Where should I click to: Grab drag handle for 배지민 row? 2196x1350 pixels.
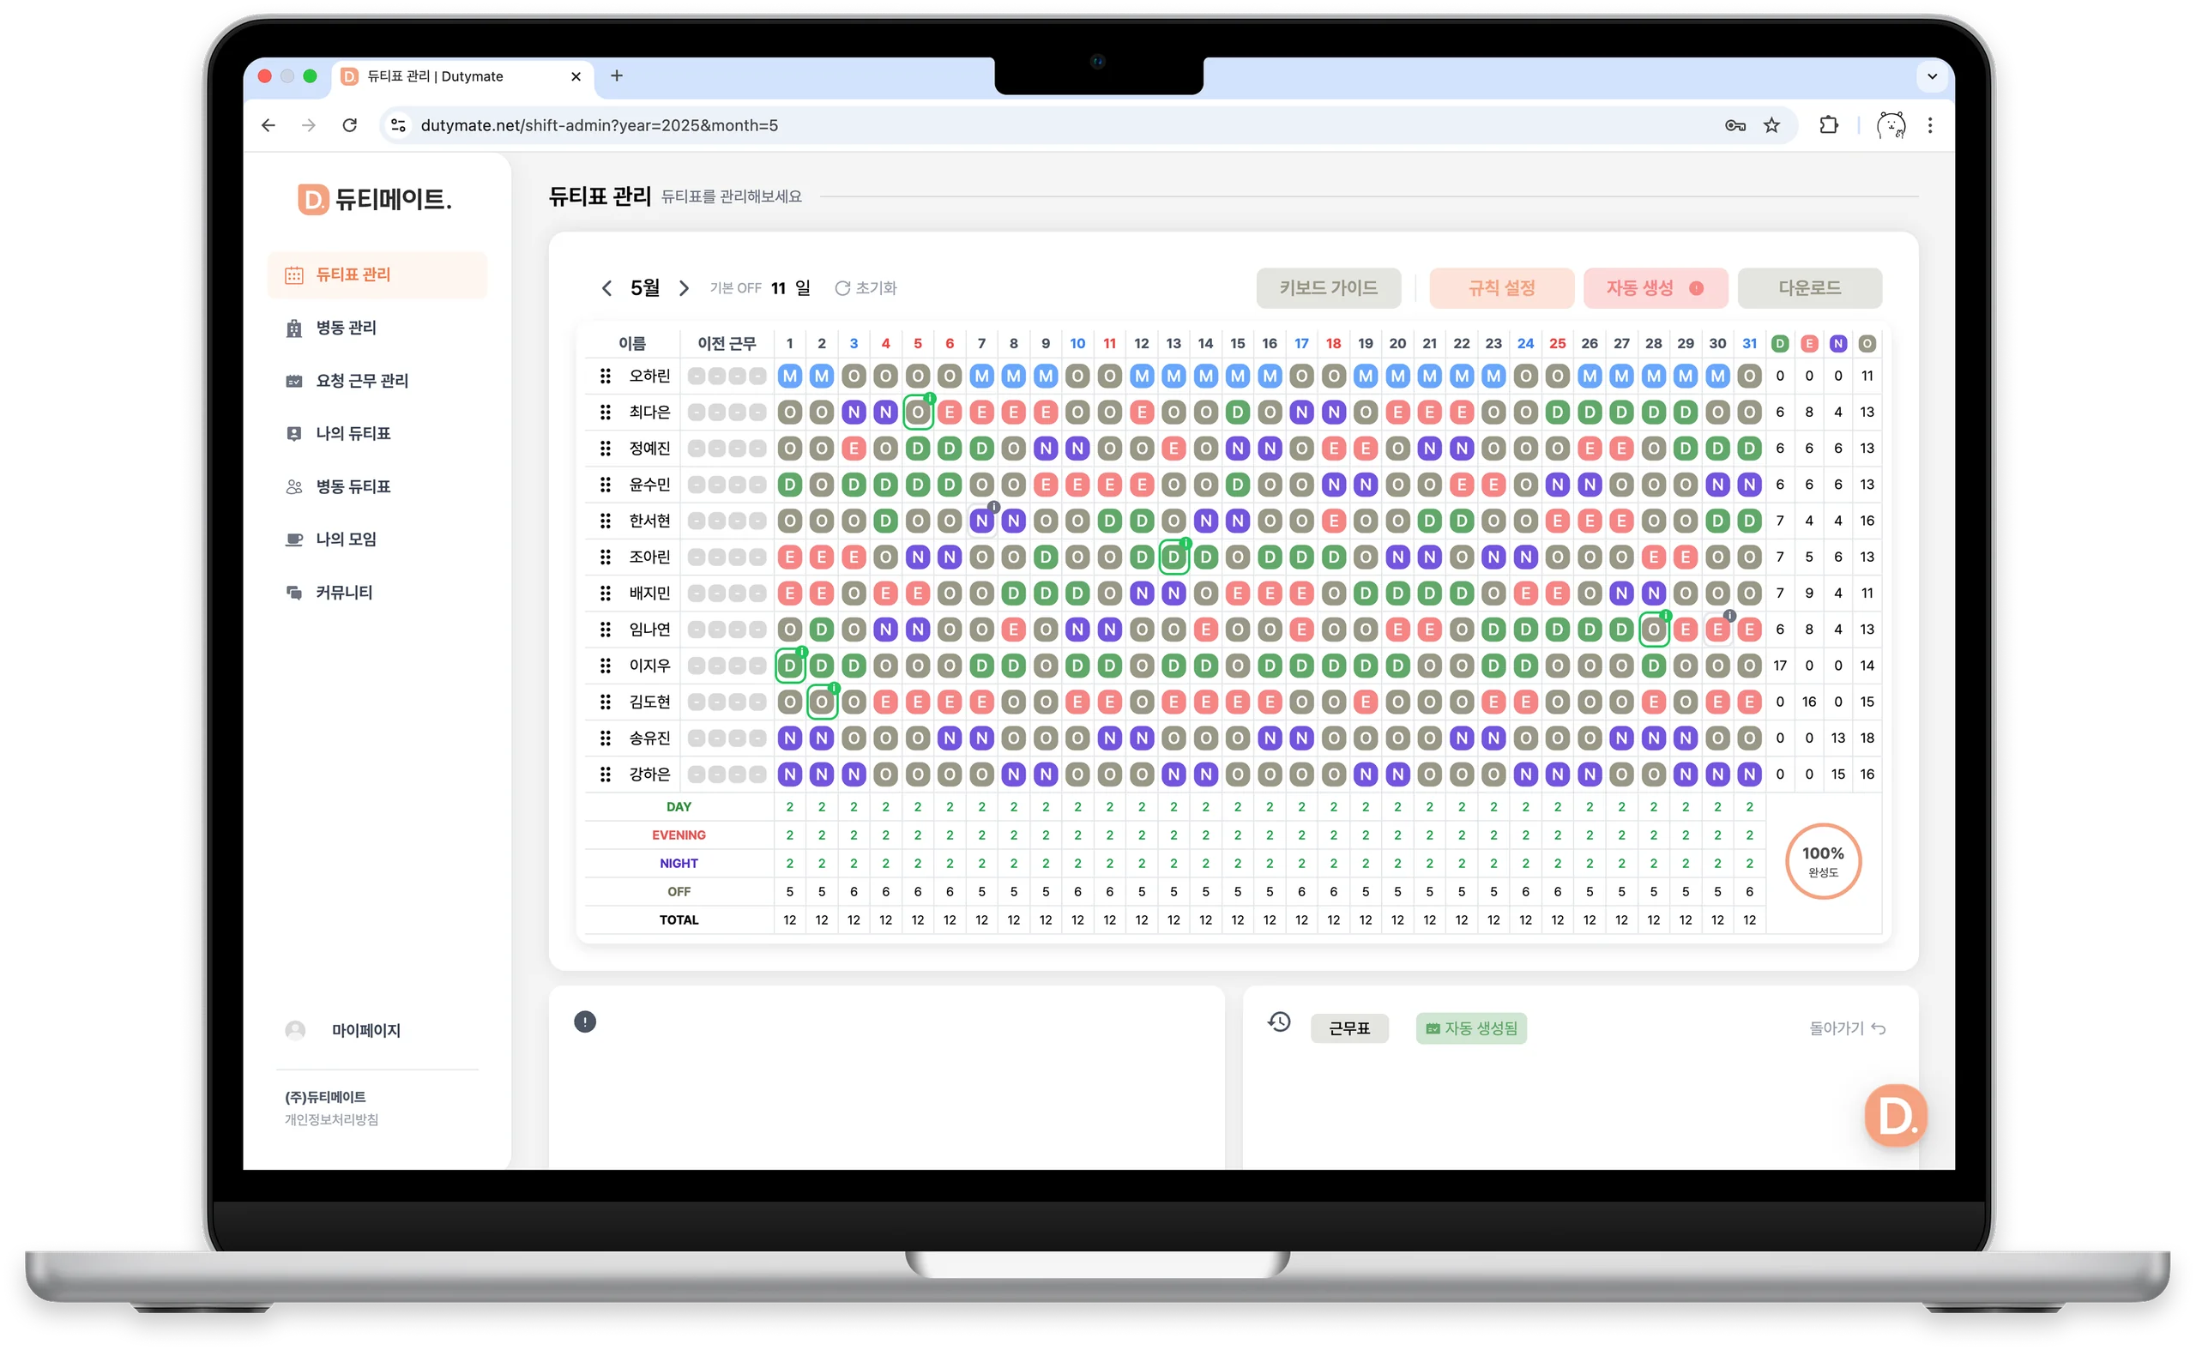606,594
